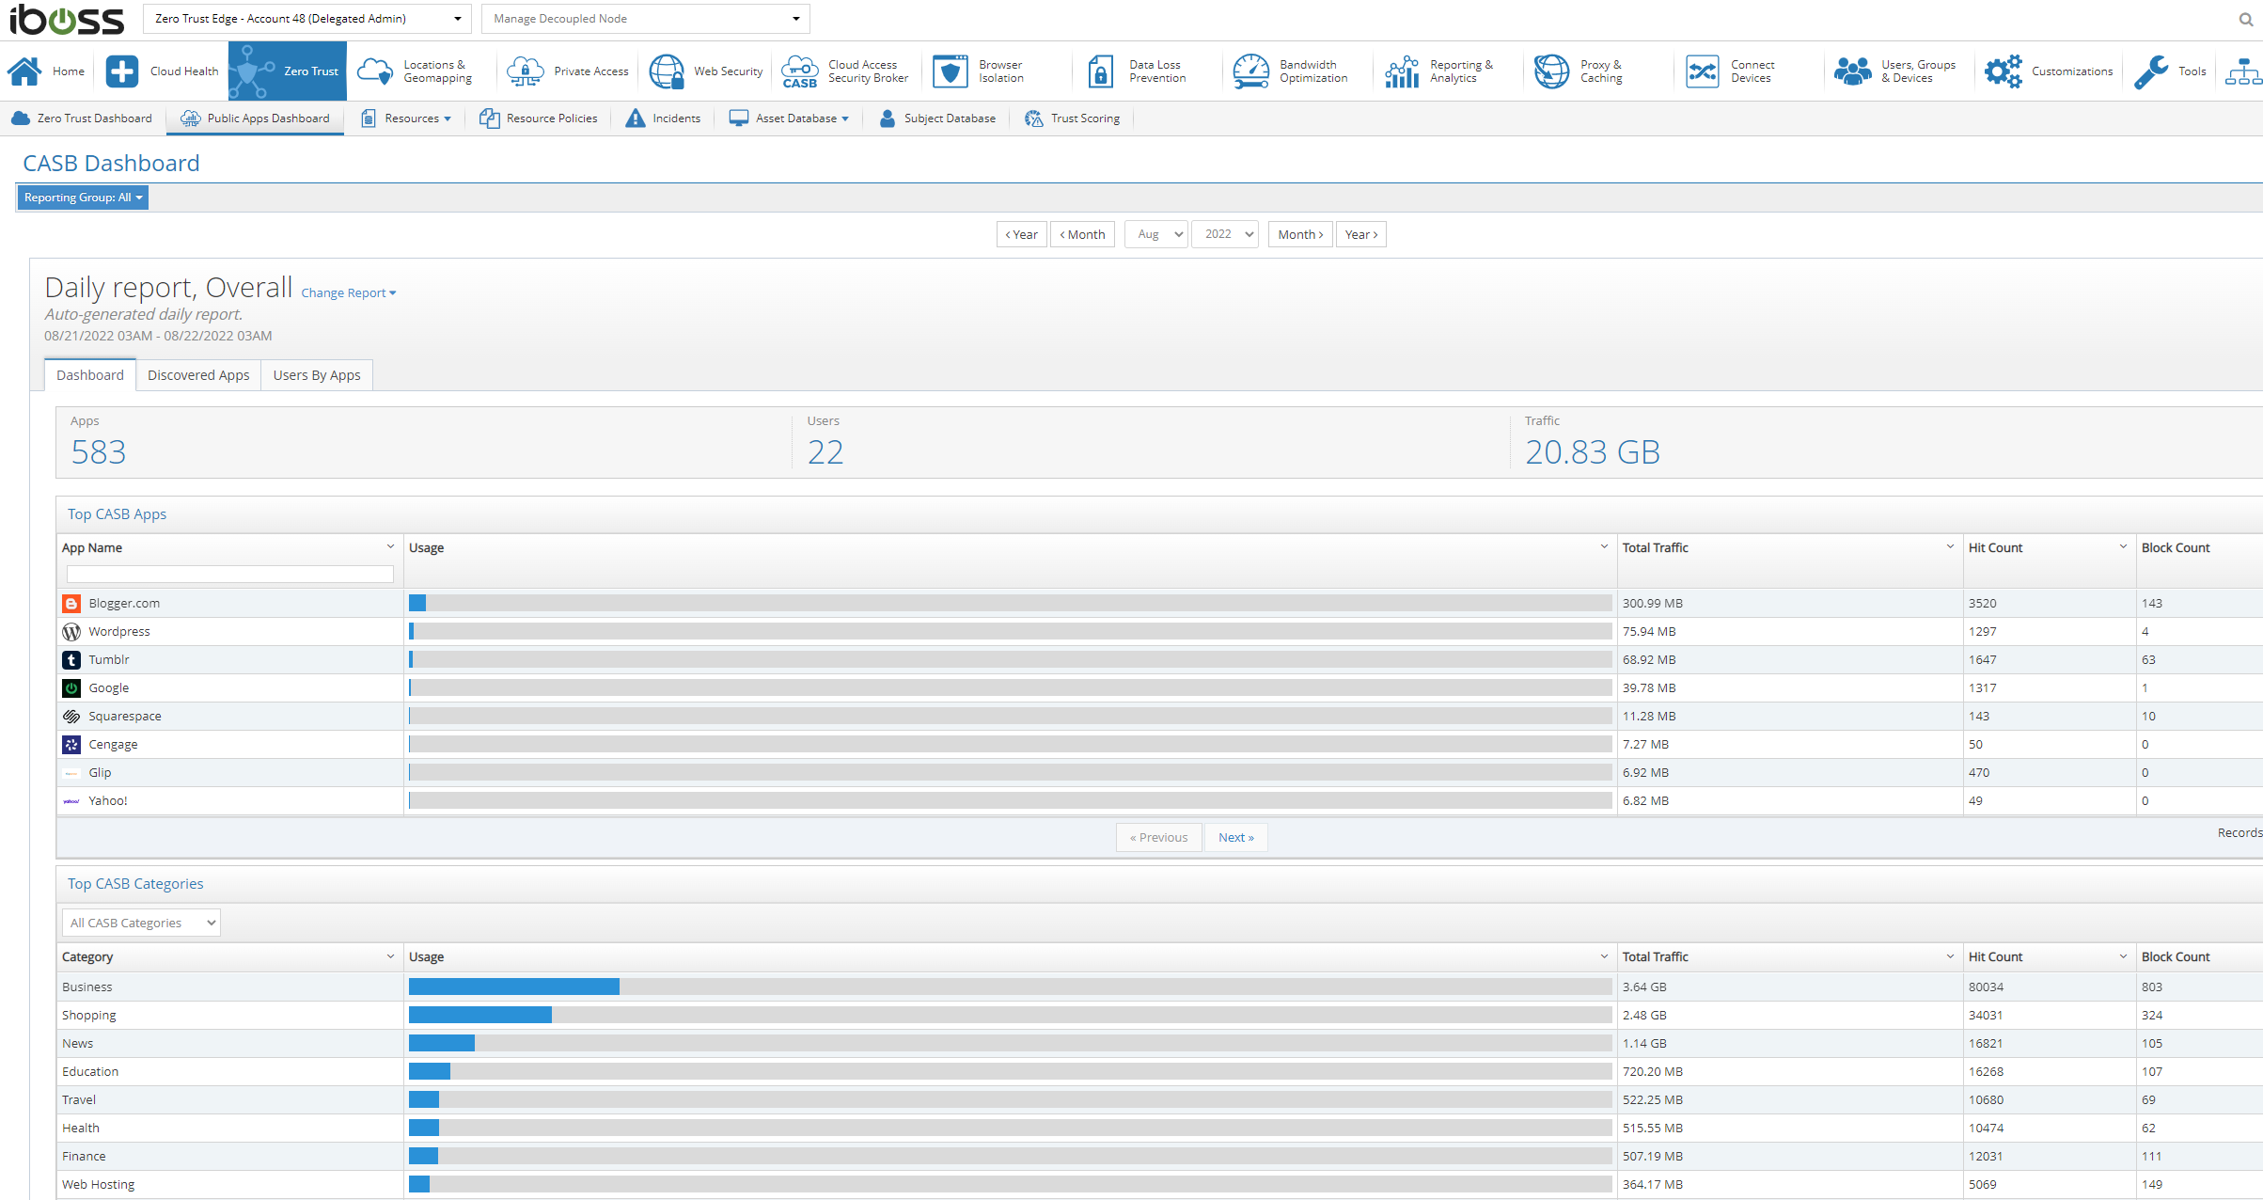The image size is (2263, 1200).
Task: Click the Google block count link 1
Action: coord(2145,687)
